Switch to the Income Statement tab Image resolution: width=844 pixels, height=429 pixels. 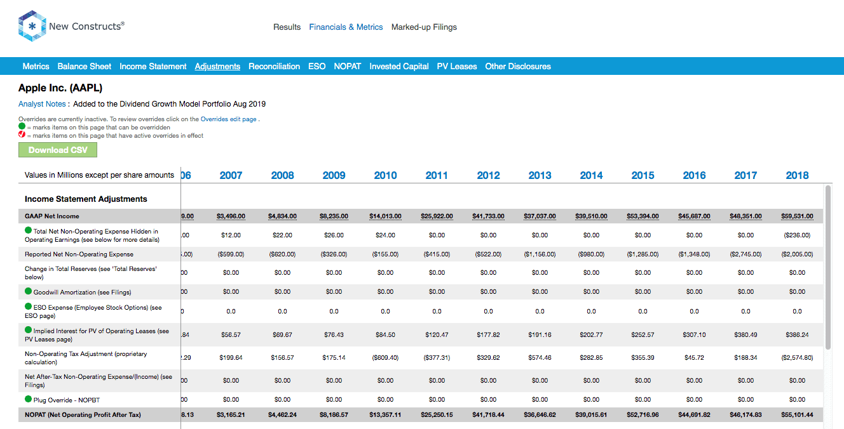pyautogui.click(x=153, y=66)
